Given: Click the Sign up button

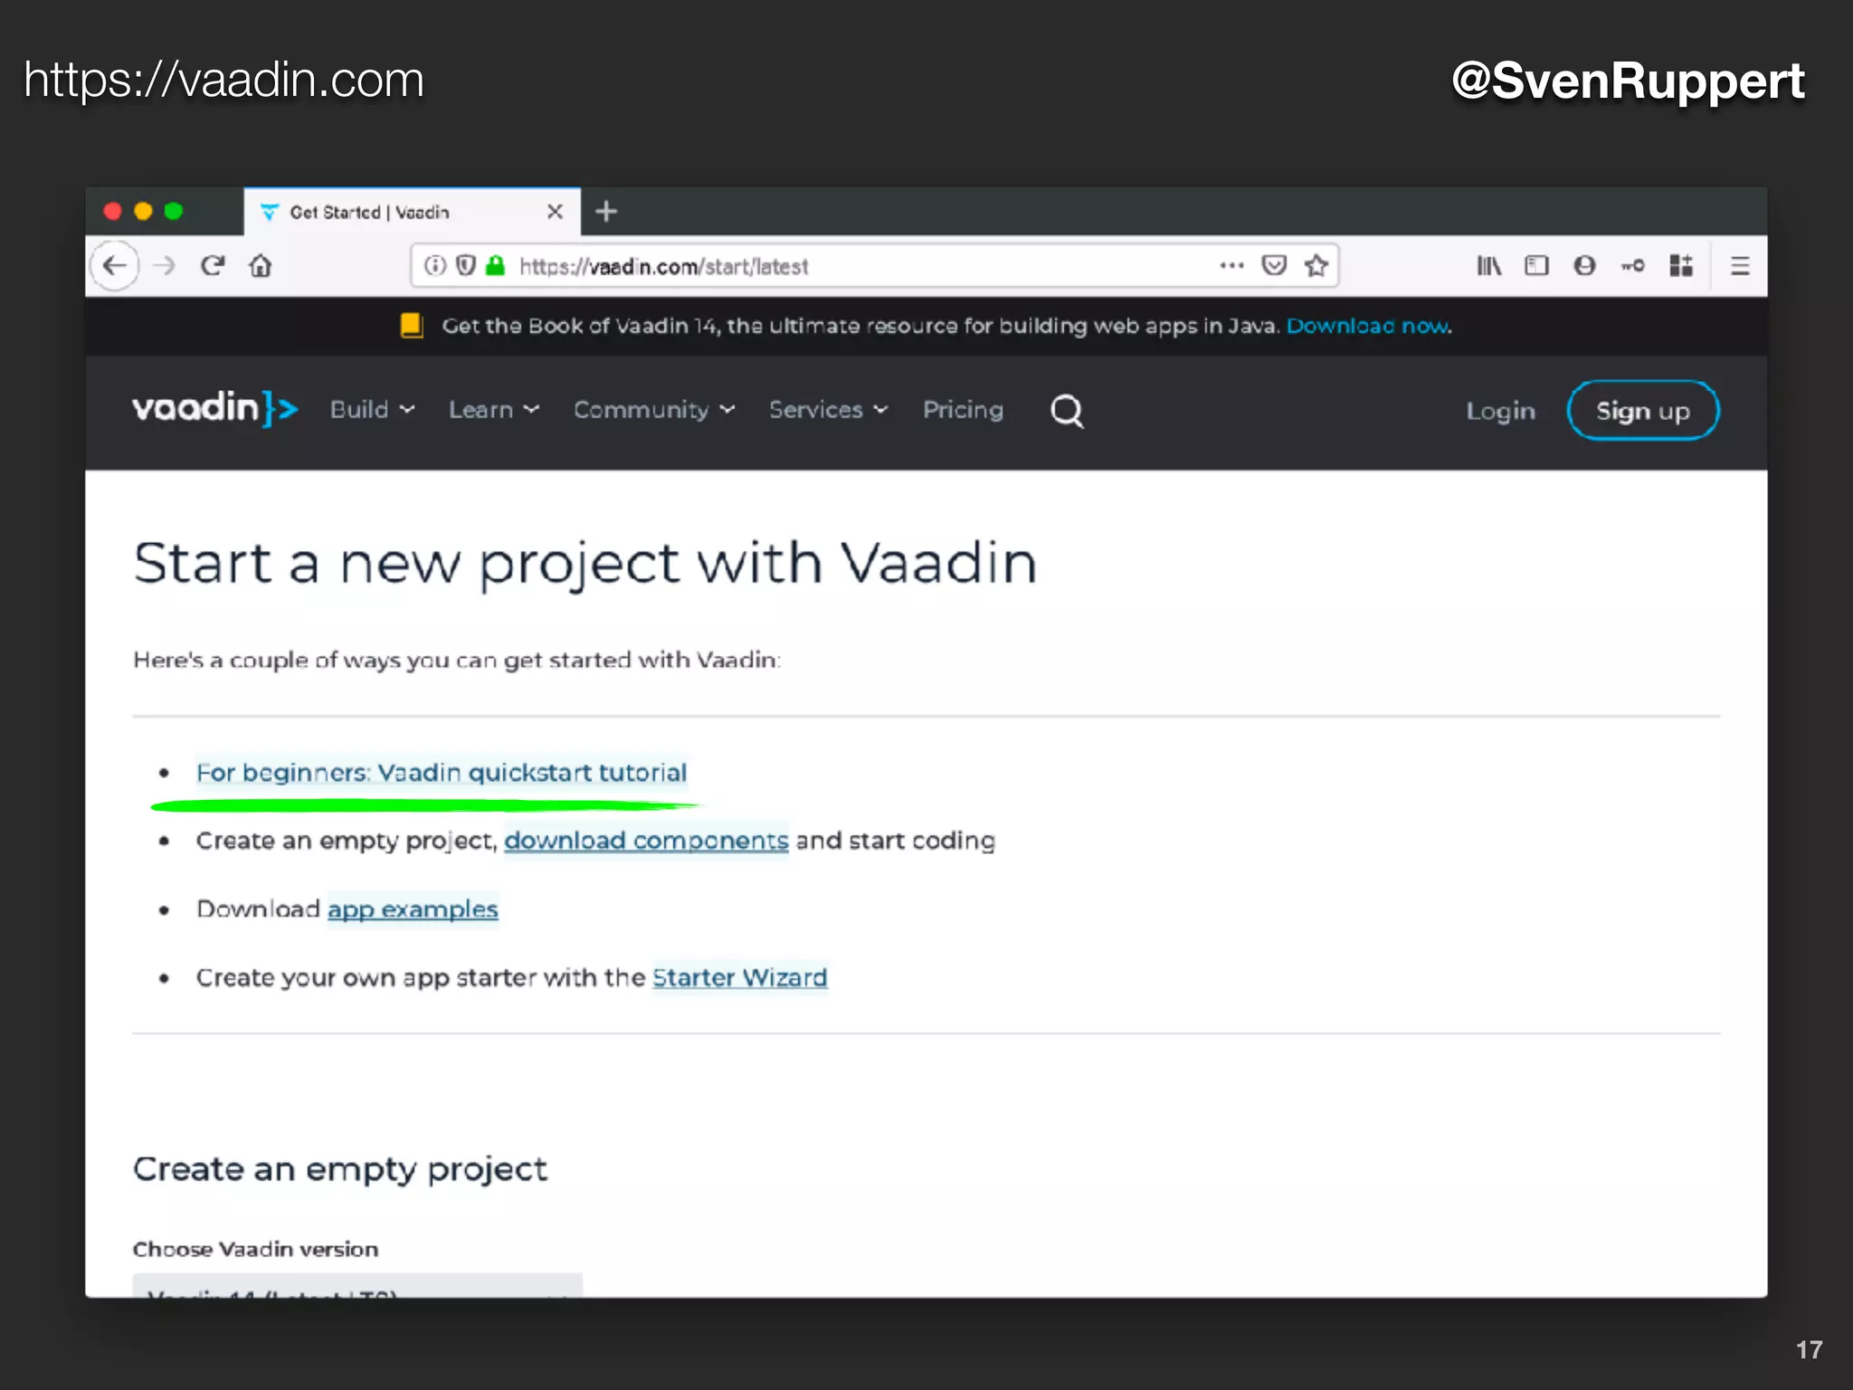Looking at the screenshot, I should pos(1642,411).
